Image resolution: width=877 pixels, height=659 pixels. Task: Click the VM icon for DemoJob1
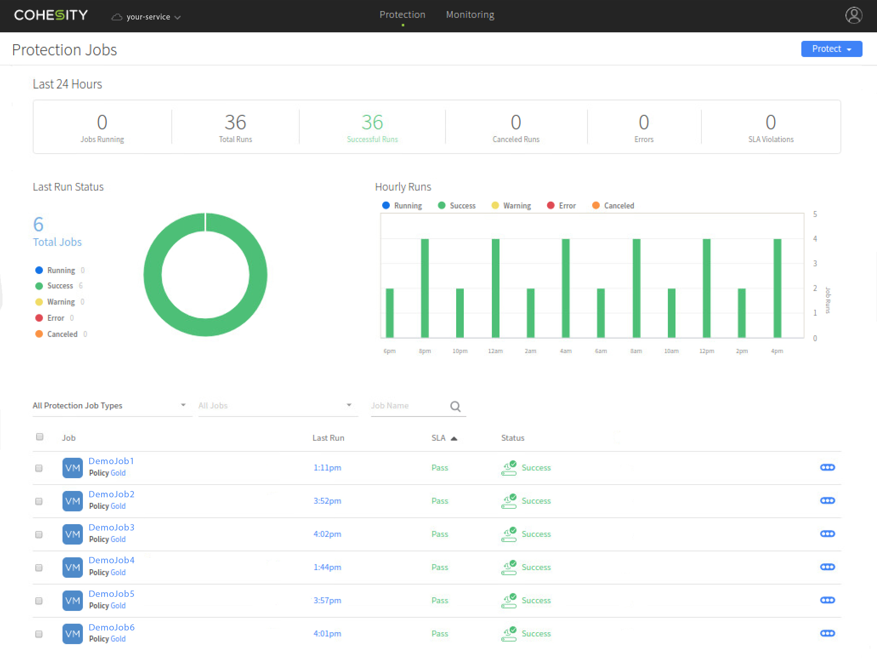tap(72, 468)
